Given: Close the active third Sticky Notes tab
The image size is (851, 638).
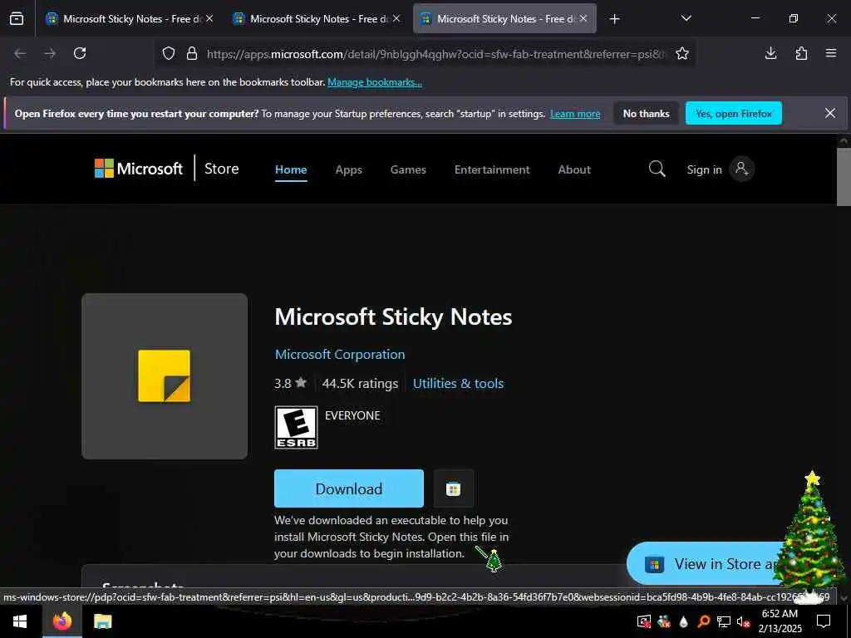Looking at the screenshot, I should (x=583, y=18).
